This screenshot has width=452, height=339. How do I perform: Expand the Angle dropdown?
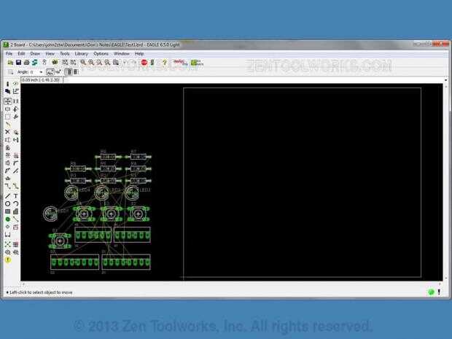click(41, 72)
